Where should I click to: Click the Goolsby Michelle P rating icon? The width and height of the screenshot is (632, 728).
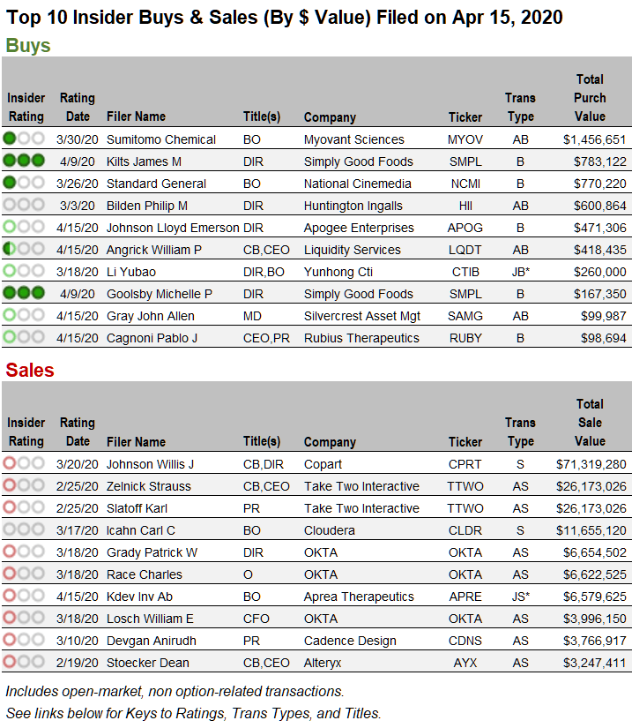pos(23,294)
